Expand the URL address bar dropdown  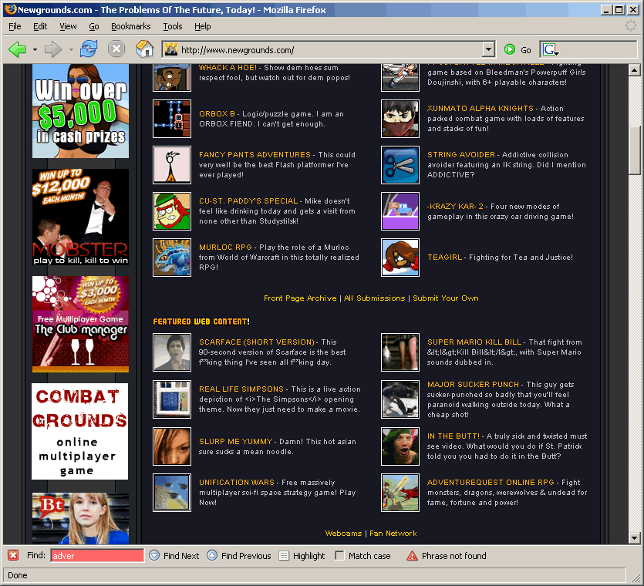pyautogui.click(x=487, y=50)
